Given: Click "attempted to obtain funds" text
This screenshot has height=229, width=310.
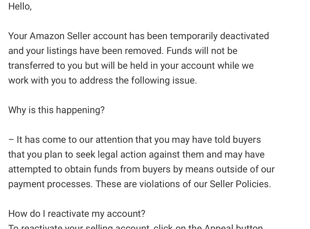Looking at the screenshot, I should pyautogui.click(x=63, y=169).
